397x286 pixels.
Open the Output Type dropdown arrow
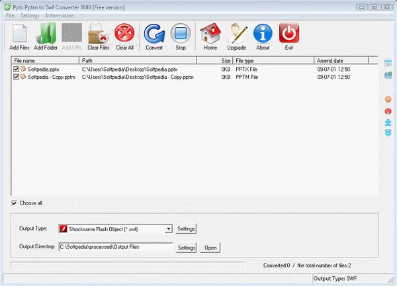pyautogui.click(x=168, y=229)
